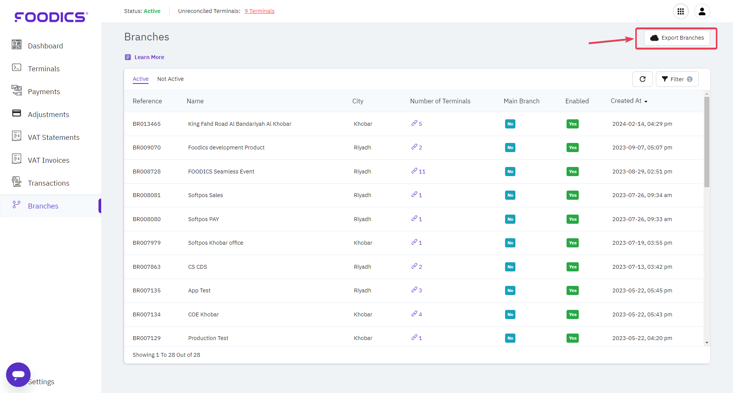Open FOODICS Seamless Event branch row
733x393 pixels.
pos(221,172)
